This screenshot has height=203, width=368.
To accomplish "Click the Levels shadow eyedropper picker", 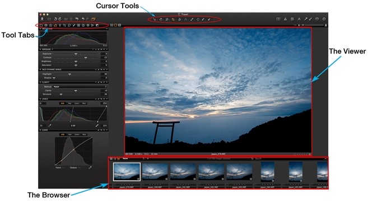I will pyautogui.click(x=50, y=125).
